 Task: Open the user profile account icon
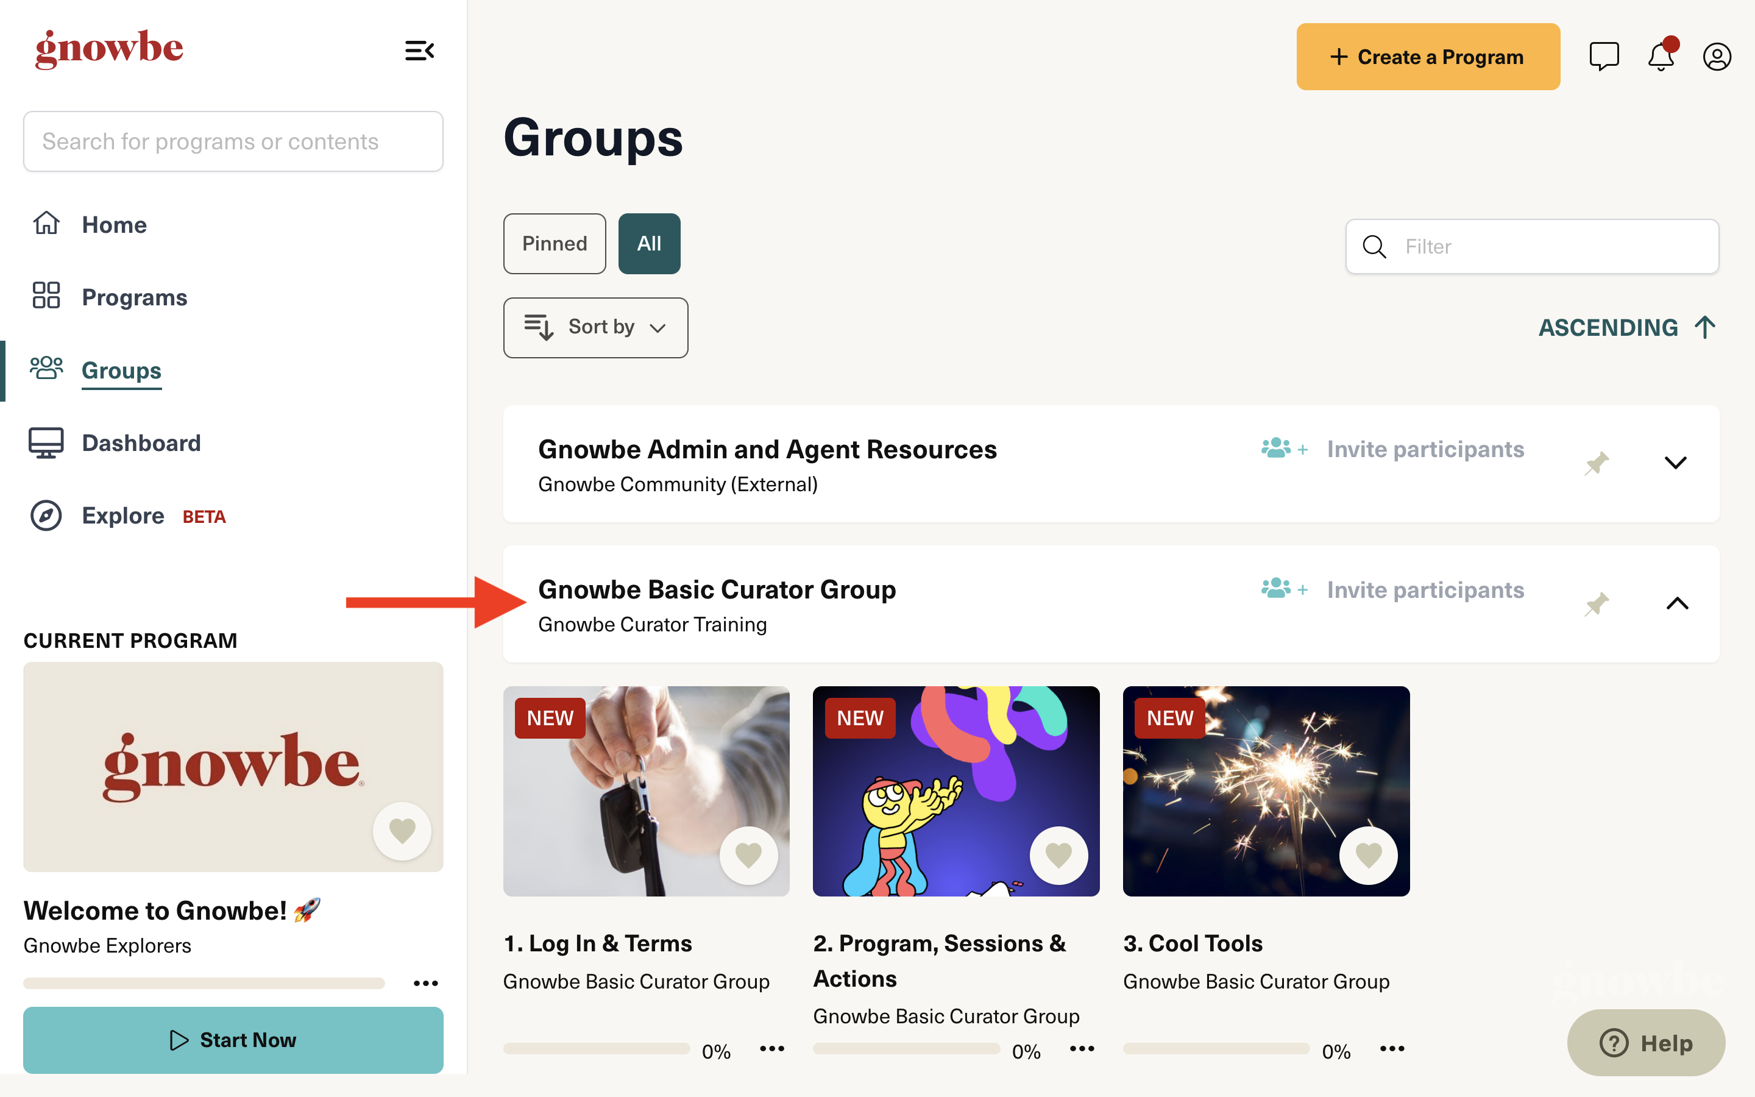pyautogui.click(x=1717, y=56)
